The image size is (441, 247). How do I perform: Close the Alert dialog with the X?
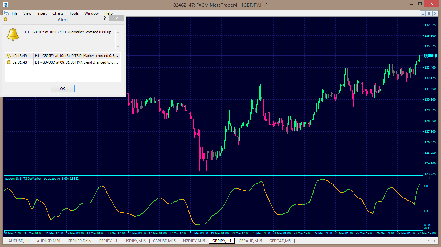tap(116, 18)
